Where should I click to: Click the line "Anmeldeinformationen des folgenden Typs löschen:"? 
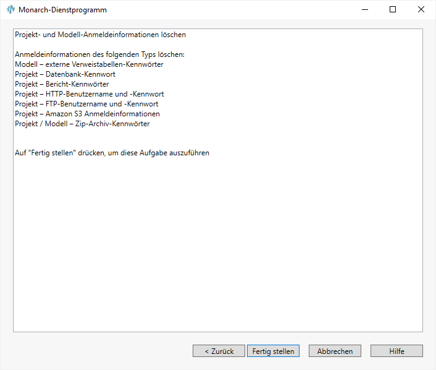[99, 54]
